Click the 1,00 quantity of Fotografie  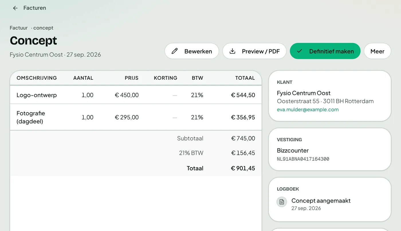click(x=87, y=117)
